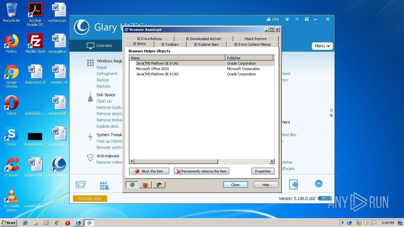404x227 pixels.
Task: Open dealunited.rtf desktop file
Action: [35, 74]
